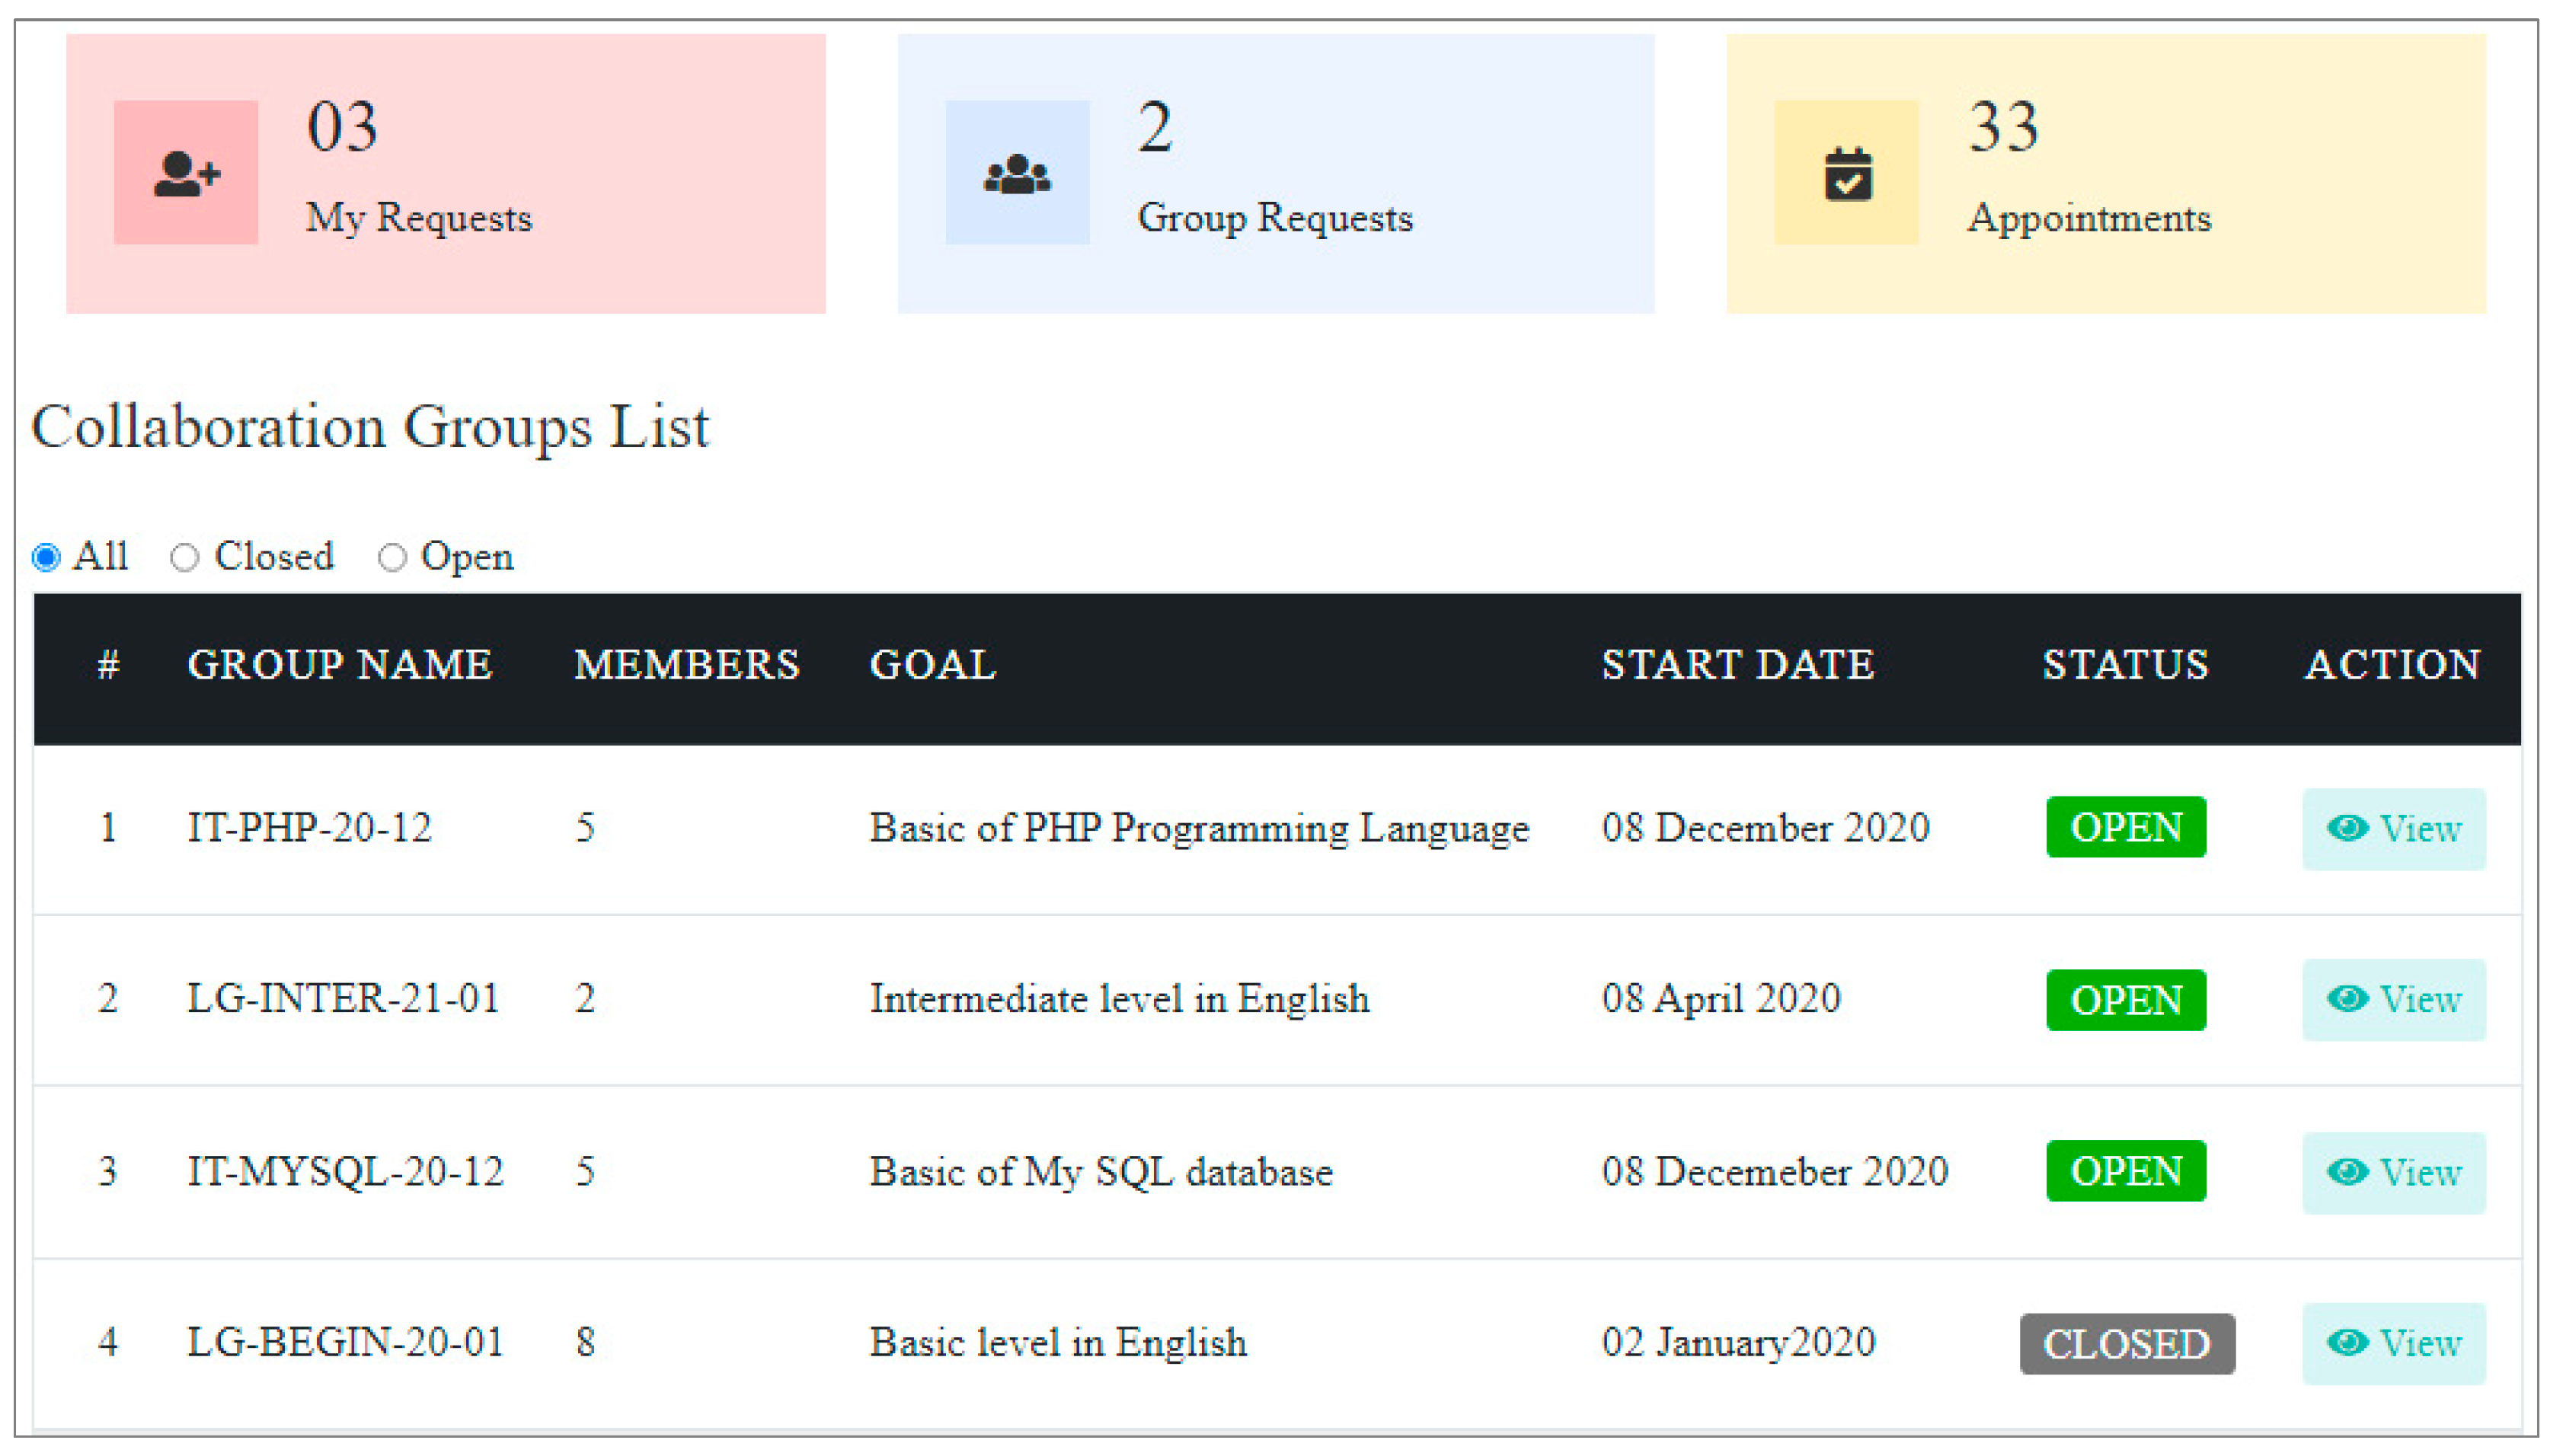The width and height of the screenshot is (2563, 1456).
Task: Open the Appointments card
Action: click(x=2106, y=174)
